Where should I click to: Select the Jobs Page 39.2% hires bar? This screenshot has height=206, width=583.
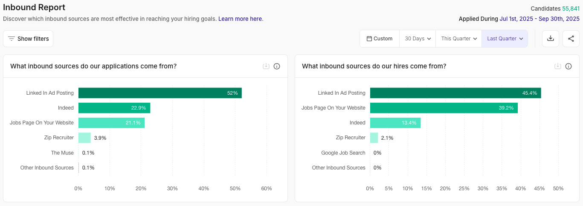click(444, 108)
